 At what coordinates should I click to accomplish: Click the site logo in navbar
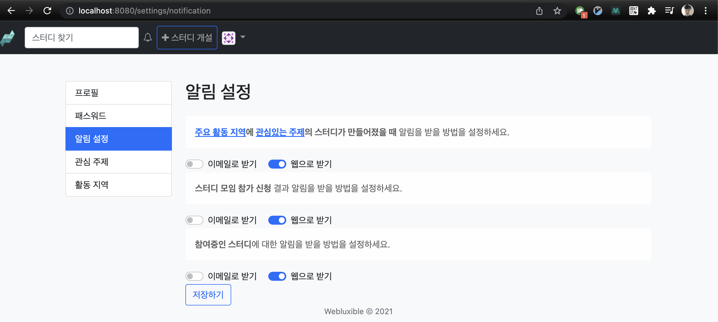[x=8, y=38]
